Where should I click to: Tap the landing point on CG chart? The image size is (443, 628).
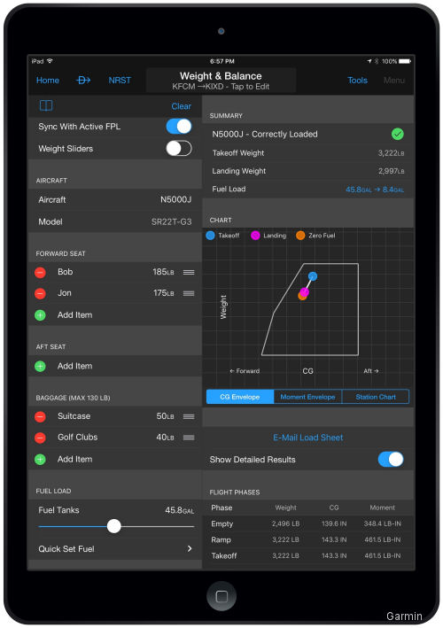pyautogui.click(x=305, y=291)
